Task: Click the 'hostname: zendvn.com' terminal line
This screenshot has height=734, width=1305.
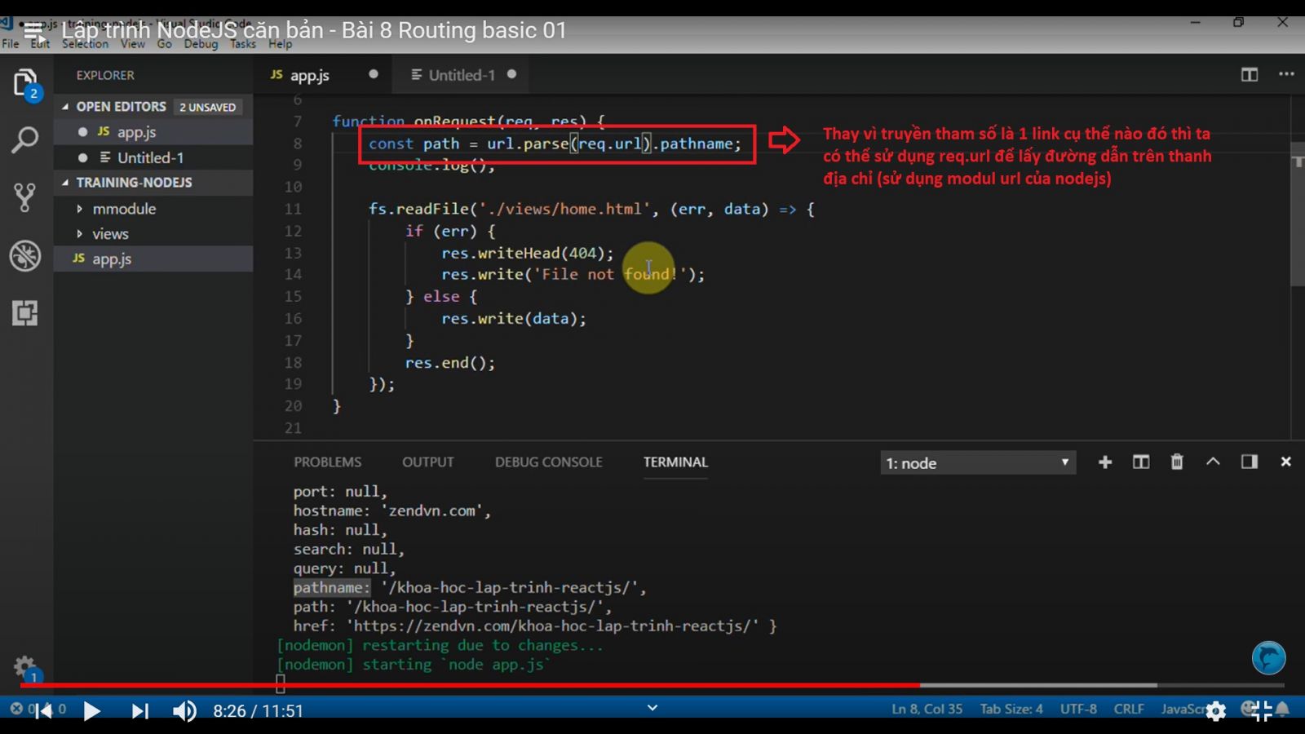Action: tap(392, 511)
